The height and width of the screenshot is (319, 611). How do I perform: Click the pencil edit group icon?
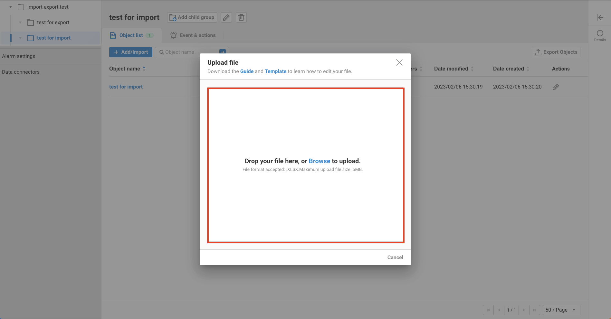pos(226,17)
